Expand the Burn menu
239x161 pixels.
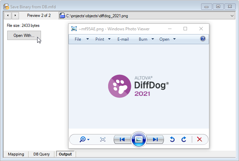coord(146,39)
